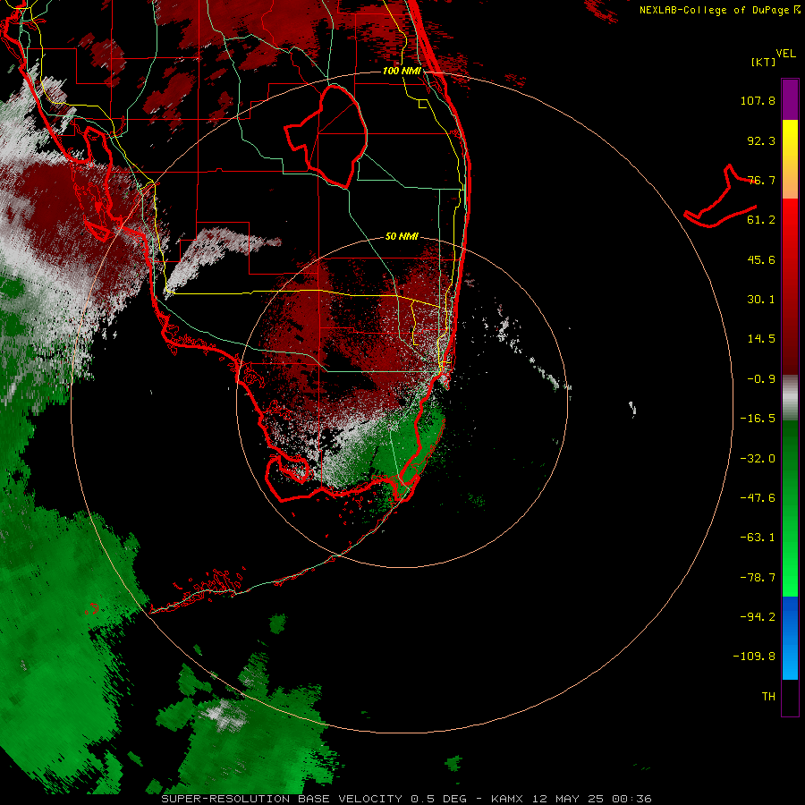The height and width of the screenshot is (805, 805).
Task: Click the -32.0 velocity scale value
Action: pos(758,459)
